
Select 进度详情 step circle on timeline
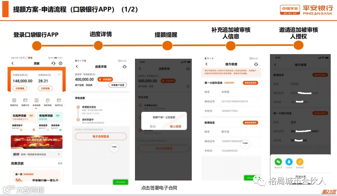coord(98,46)
